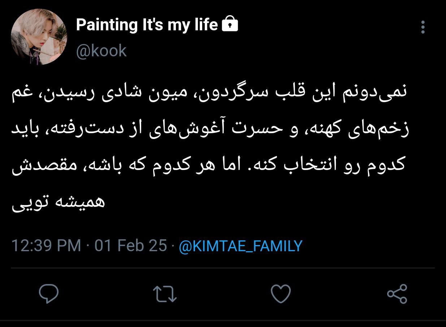Click the 12:39 PM timestamp
This screenshot has height=327, width=446.
46,246
